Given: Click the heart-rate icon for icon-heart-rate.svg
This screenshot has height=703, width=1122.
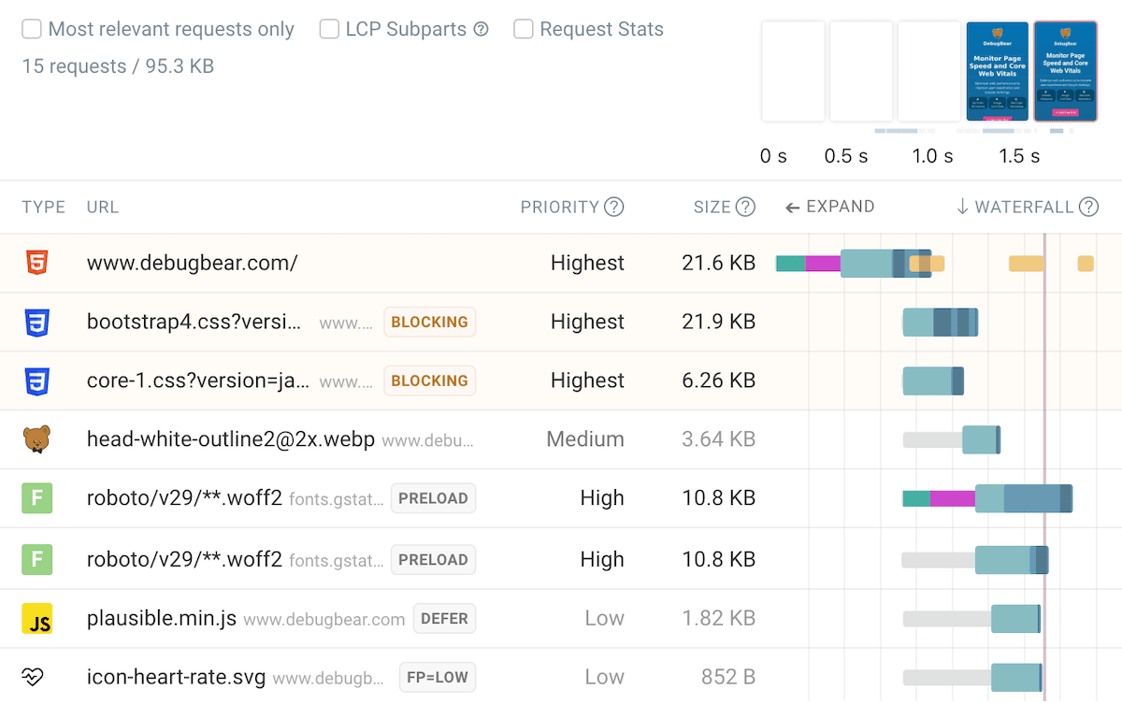Looking at the screenshot, I should [x=33, y=677].
